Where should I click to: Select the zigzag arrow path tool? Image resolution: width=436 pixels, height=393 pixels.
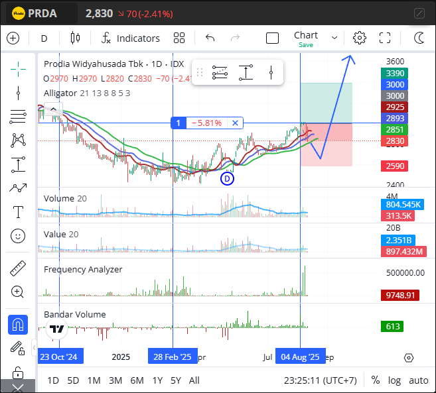[18, 188]
